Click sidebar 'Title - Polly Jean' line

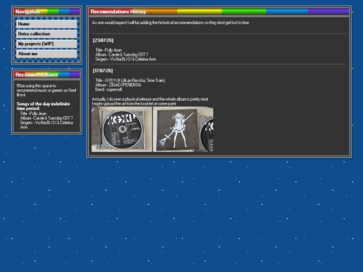pos(34,114)
